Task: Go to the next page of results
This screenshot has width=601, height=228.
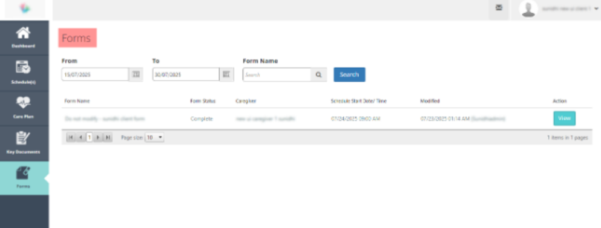Action: pyautogui.click(x=98, y=137)
